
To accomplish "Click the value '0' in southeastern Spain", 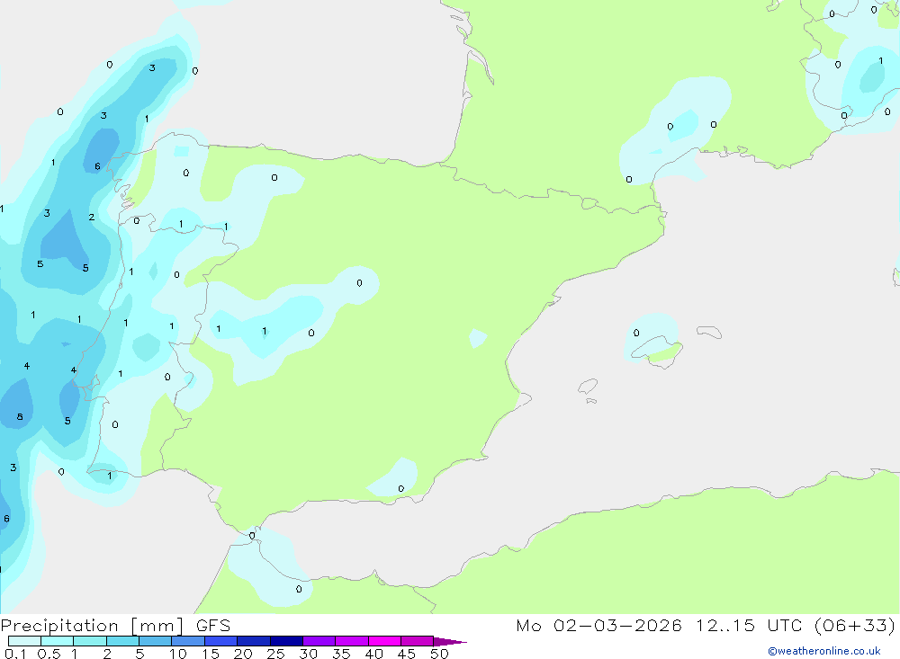I will (x=400, y=489).
